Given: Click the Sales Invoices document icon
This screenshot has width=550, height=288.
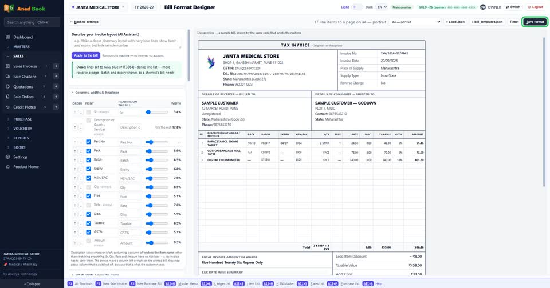Looking at the screenshot, I should [7, 66].
